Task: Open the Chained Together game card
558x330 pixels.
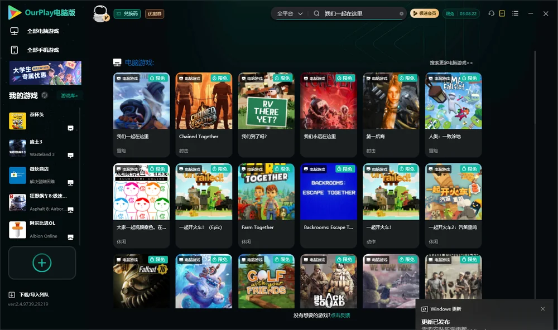Action: (204, 114)
